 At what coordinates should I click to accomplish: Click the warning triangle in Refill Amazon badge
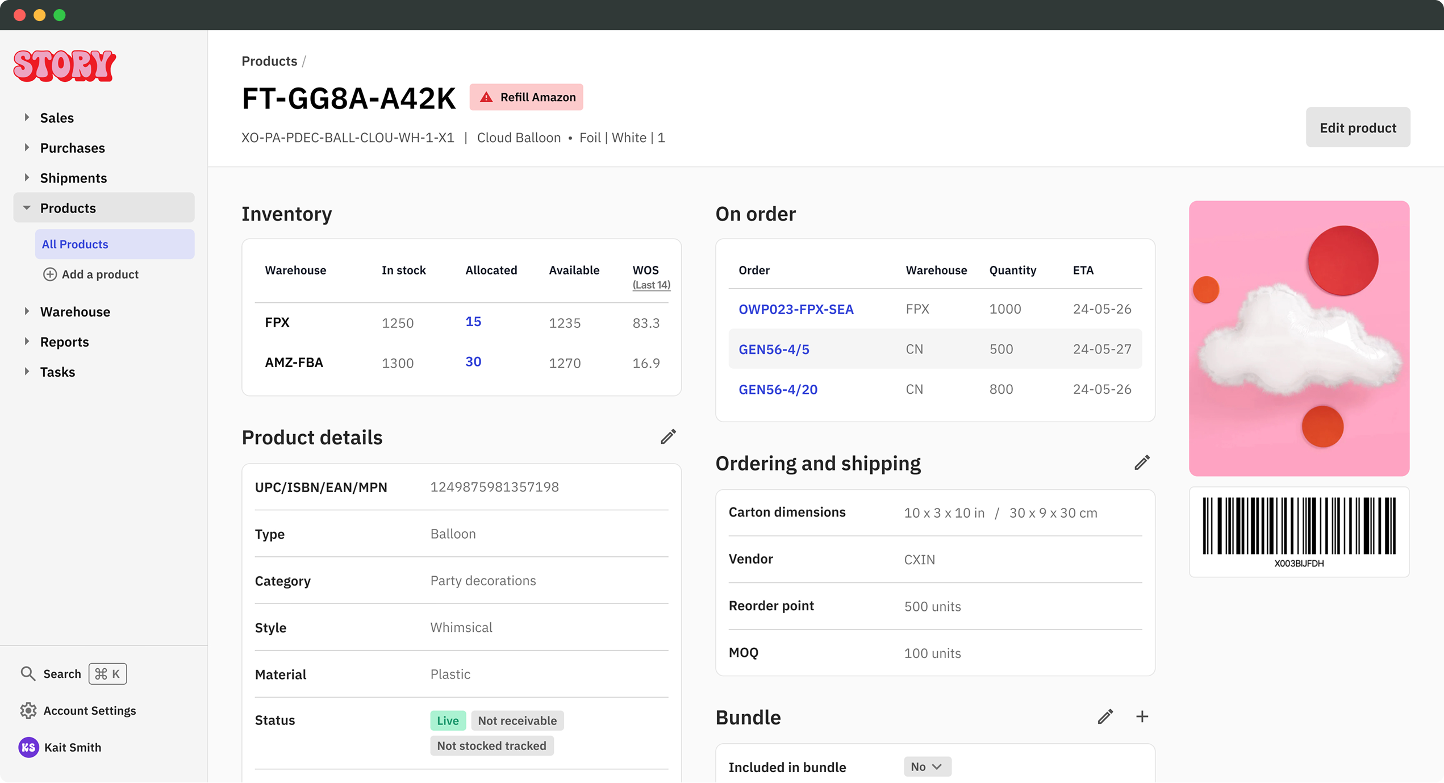[x=486, y=97]
